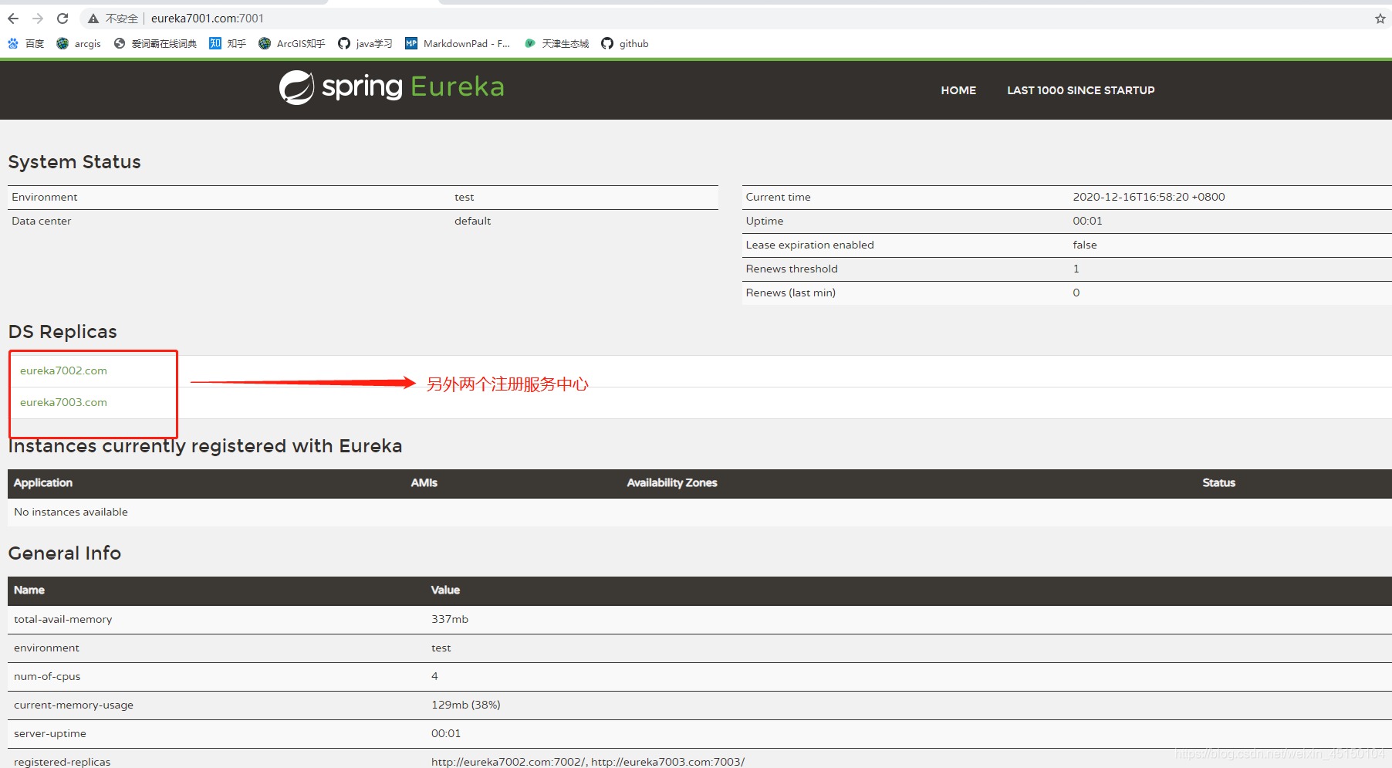This screenshot has height=768, width=1392.
Task: Click the 337mb value
Action: click(x=450, y=620)
